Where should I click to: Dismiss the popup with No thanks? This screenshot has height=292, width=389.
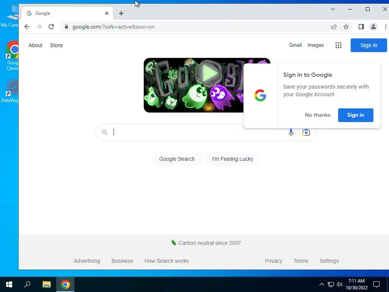click(318, 115)
